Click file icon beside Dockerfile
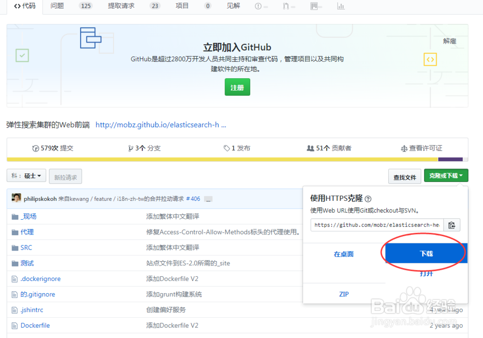This screenshot has height=338, width=483. click(x=14, y=325)
